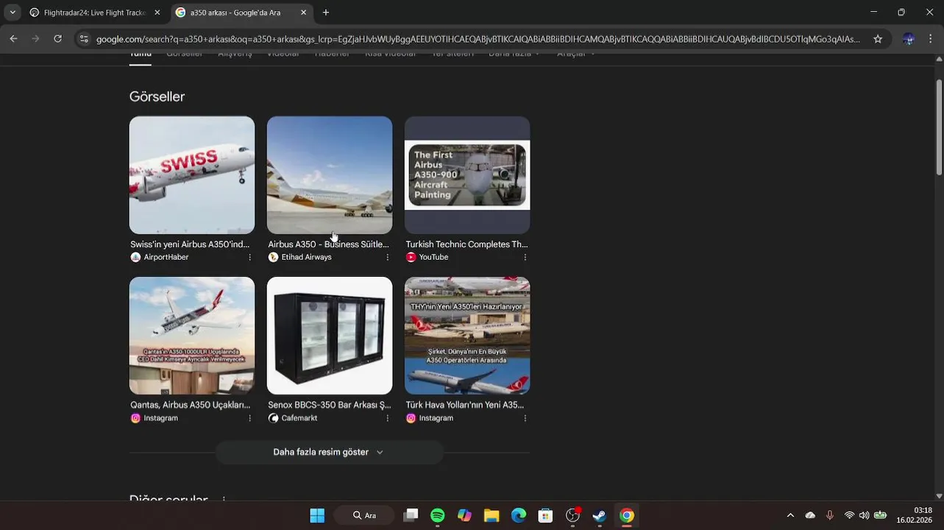
Task: View site information icon in address bar
Action: (84, 39)
